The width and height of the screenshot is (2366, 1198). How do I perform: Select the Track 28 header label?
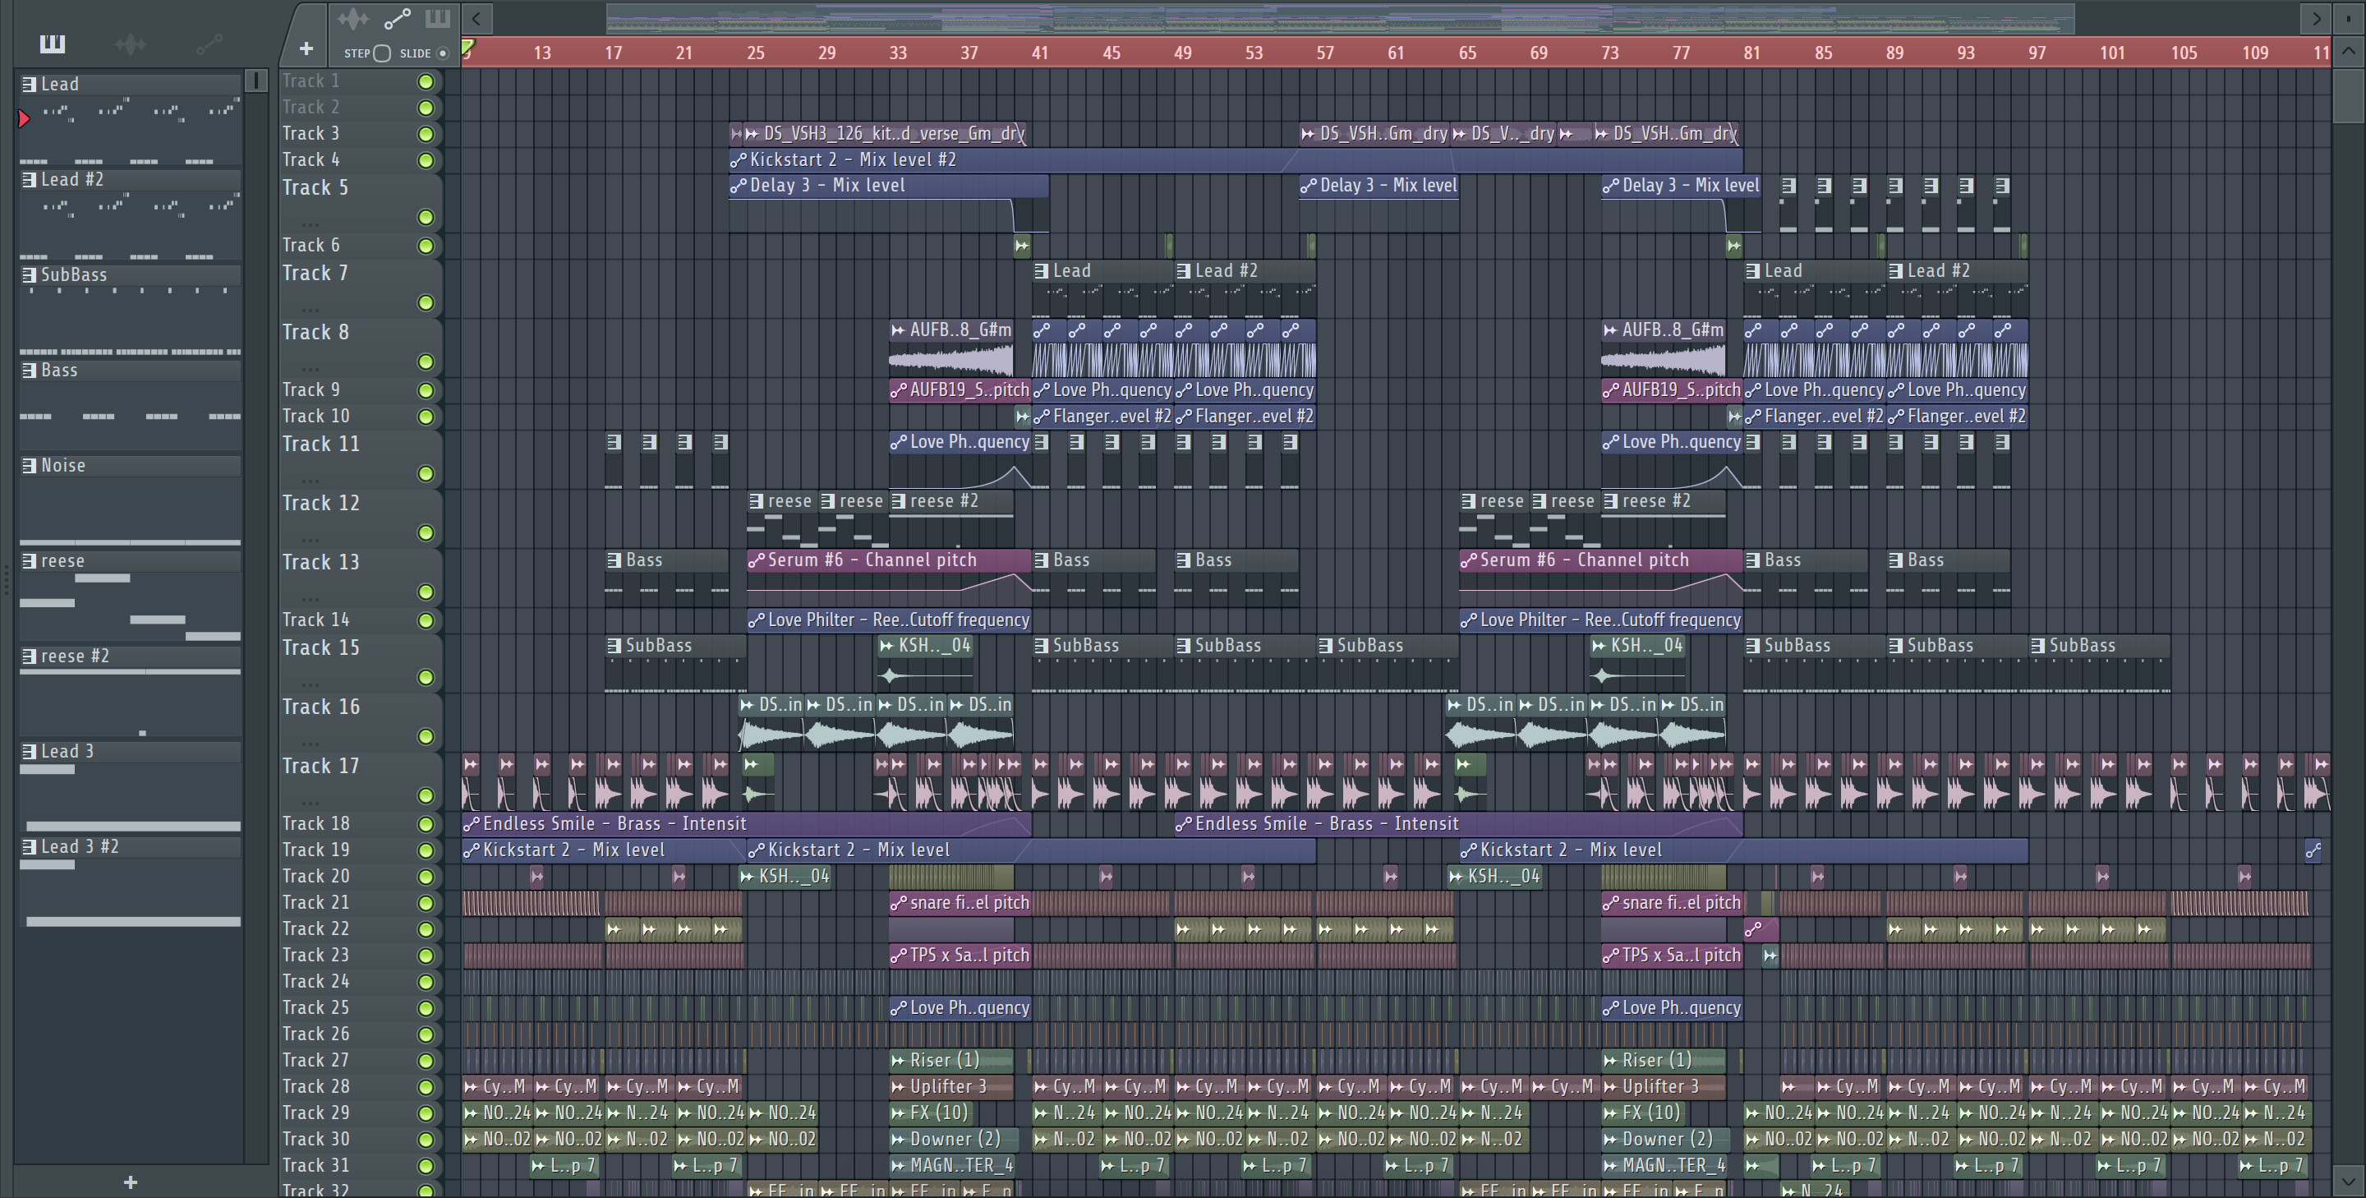click(x=315, y=1087)
